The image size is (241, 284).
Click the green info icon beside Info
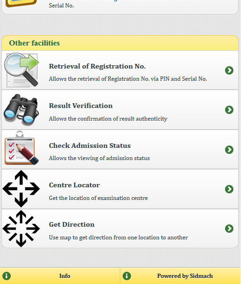click(x=7, y=276)
